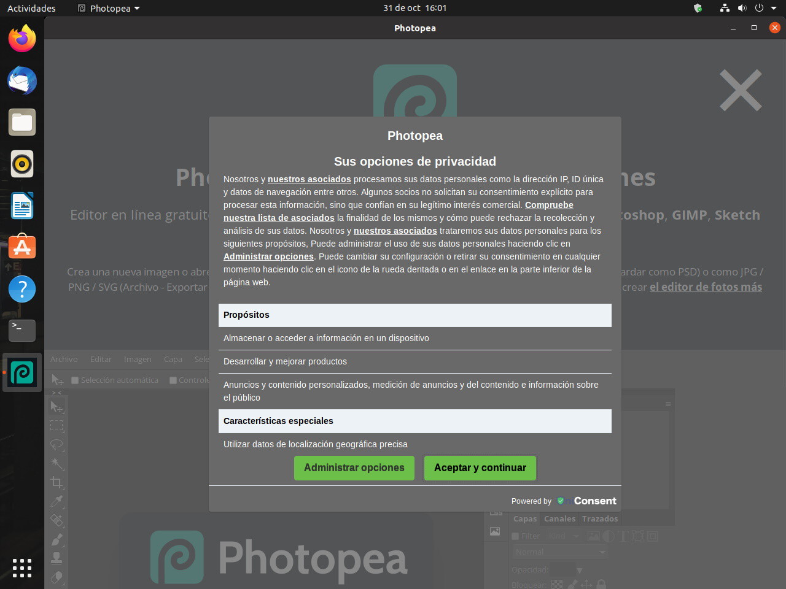Select the Lasso tool
786x589 pixels.
click(x=56, y=445)
